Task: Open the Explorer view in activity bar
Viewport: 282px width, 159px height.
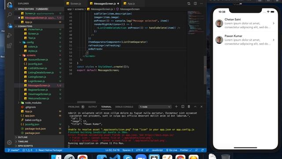Action: (9, 5)
